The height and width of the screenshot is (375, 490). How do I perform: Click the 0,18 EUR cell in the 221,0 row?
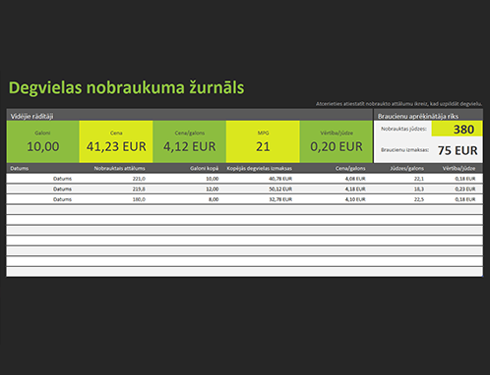tap(465, 179)
